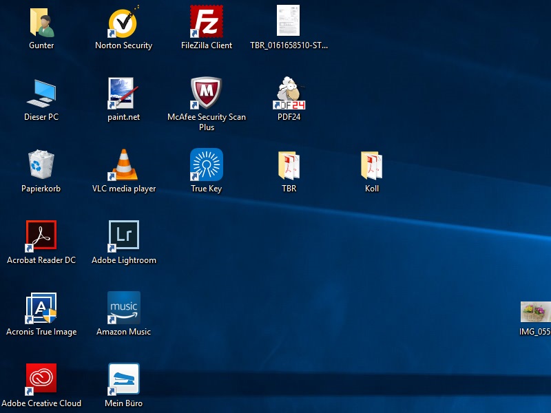Image resolution: width=551 pixels, height=413 pixels.
Task: Select the Mein Büro stapler icon
Action: pyautogui.click(x=124, y=379)
